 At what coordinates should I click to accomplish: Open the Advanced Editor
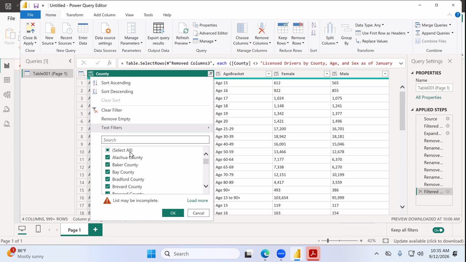(210, 33)
